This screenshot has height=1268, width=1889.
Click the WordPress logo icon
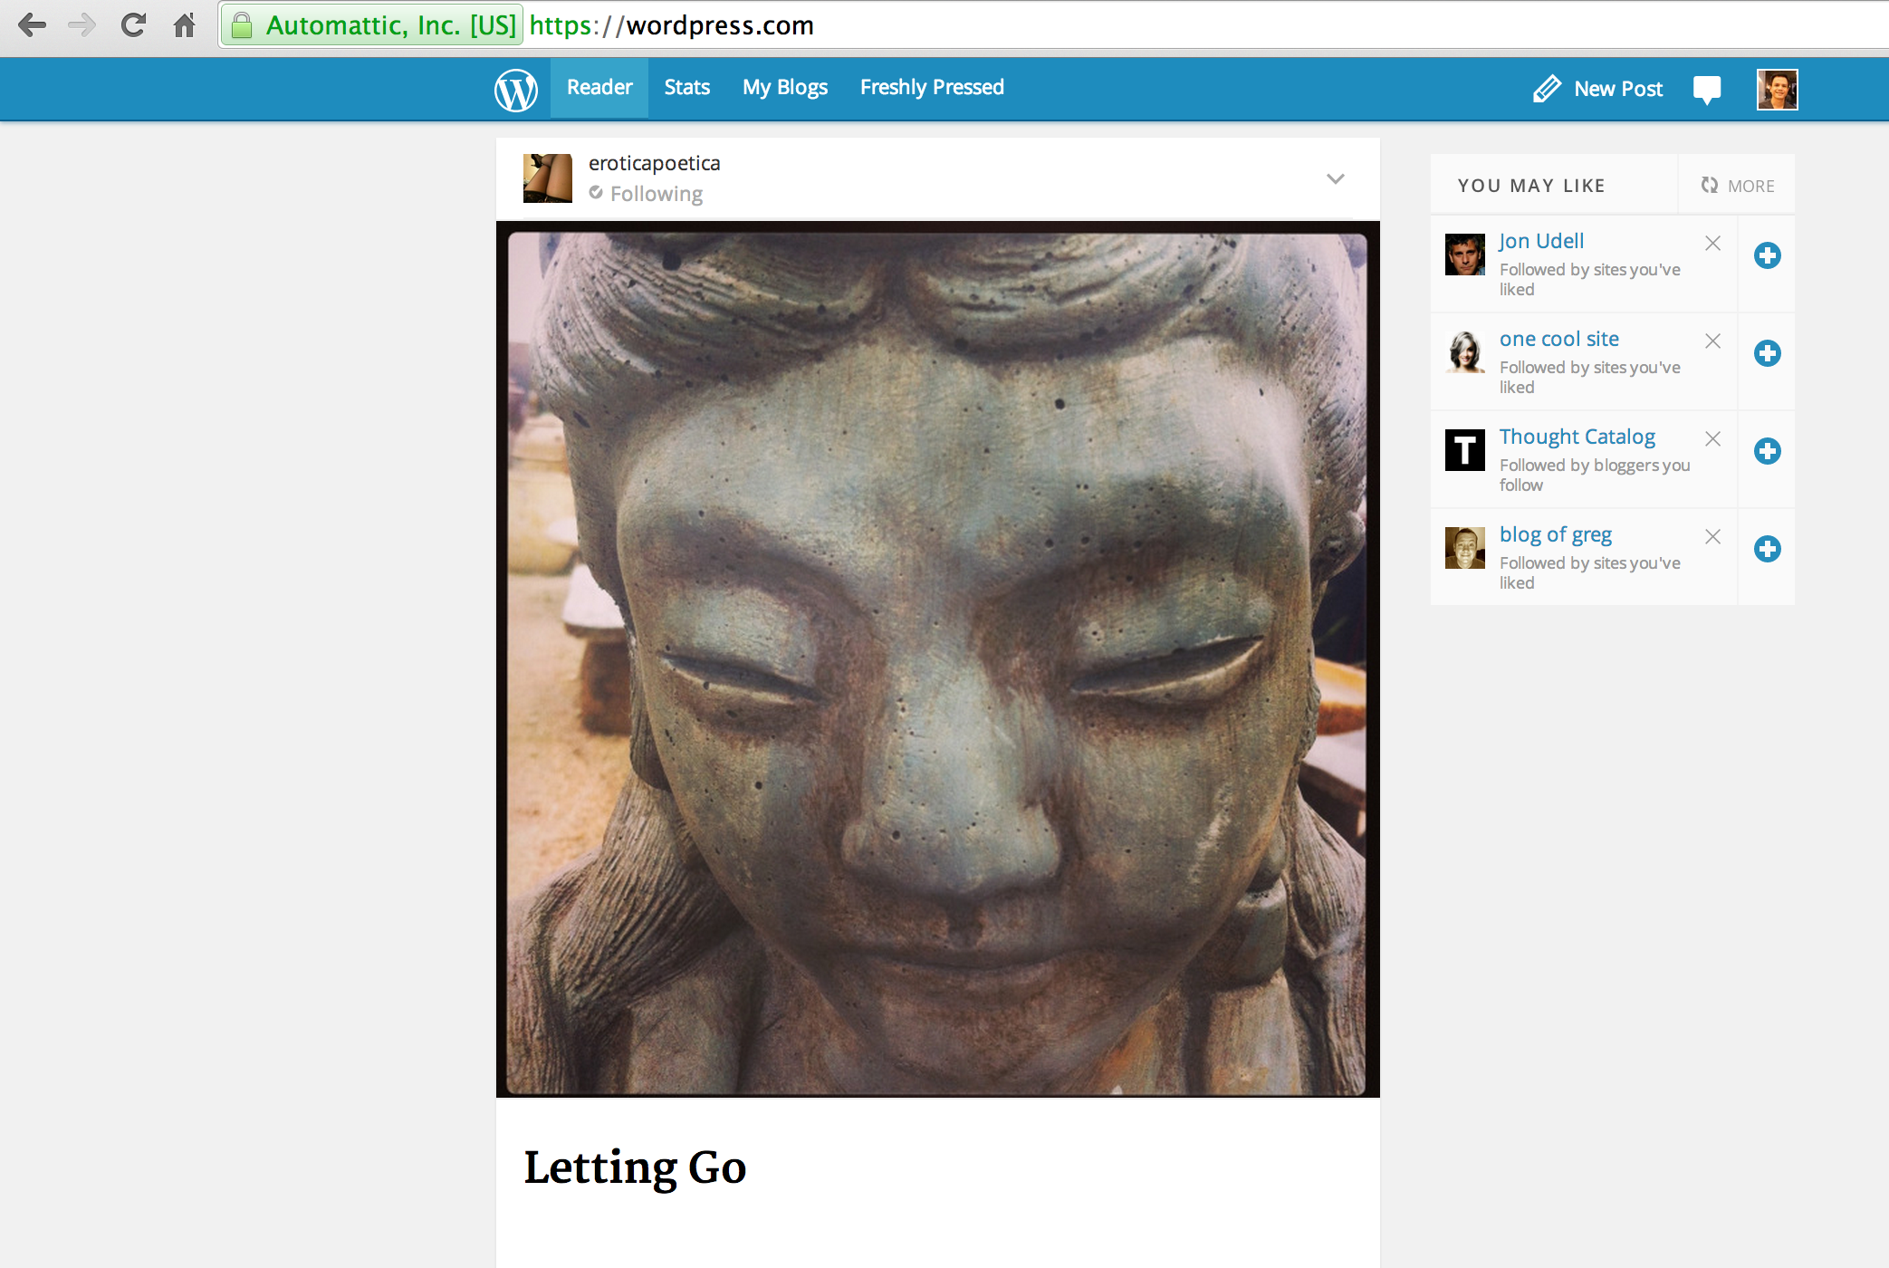(x=515, y=90)
